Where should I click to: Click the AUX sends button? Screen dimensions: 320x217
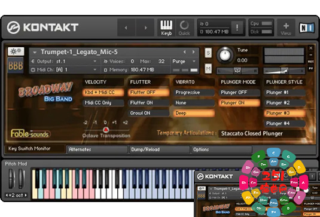point(311,62)
